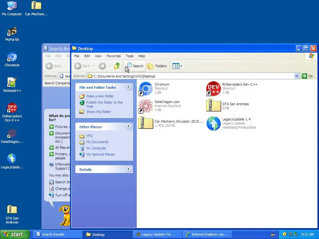This screenshot has height=239, width=319.
Task: Open Back history dropdown arrow in Desktop window
Action: tap(93, 66)
